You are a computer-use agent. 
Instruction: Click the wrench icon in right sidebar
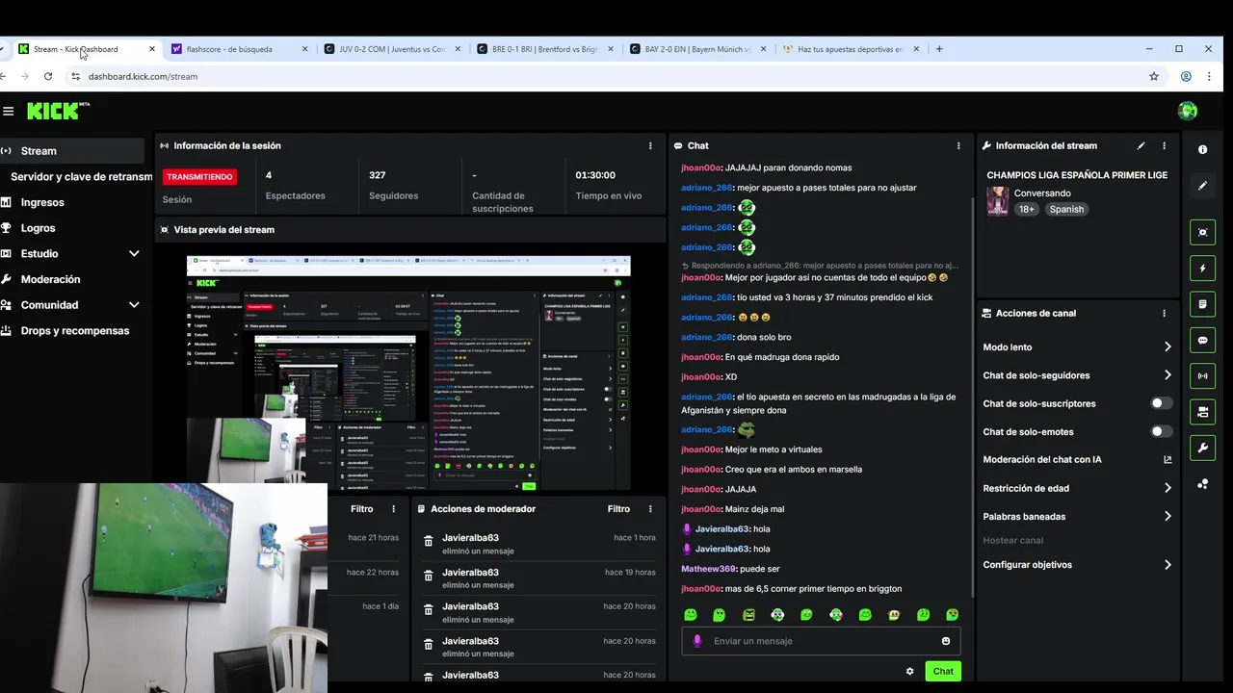tap(1202, 448)
